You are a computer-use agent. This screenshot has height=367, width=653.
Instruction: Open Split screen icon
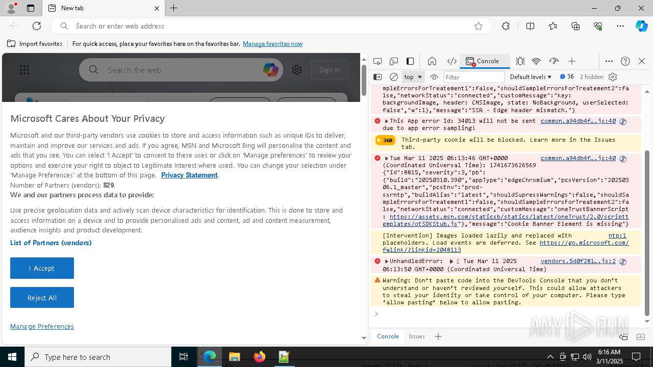click(x=530, y=26)
